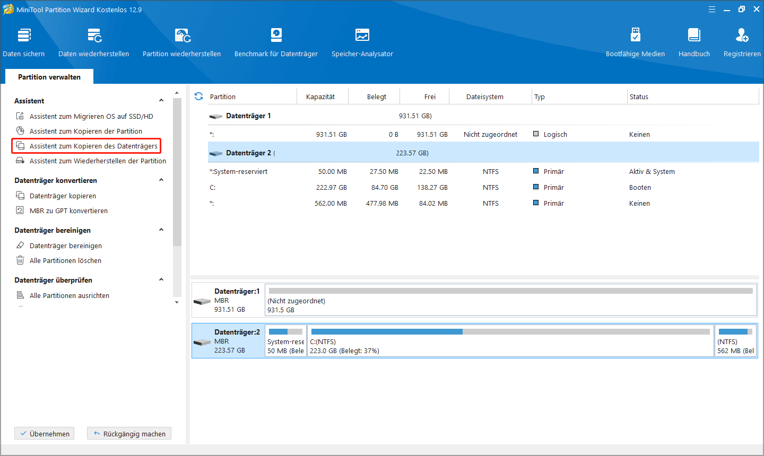Screen dimensions: 764x456
Task: Click icon beside Kopieren der Partition
Action: point(20,131)
